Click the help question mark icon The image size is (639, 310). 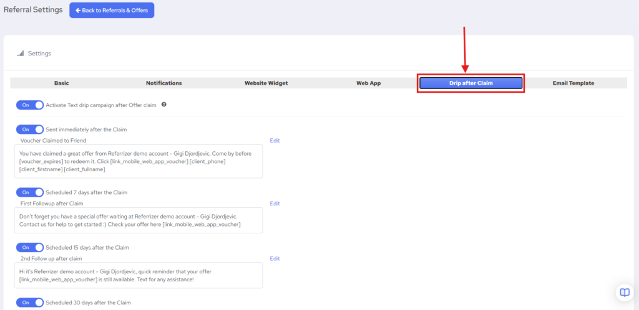tap(164, 105)
